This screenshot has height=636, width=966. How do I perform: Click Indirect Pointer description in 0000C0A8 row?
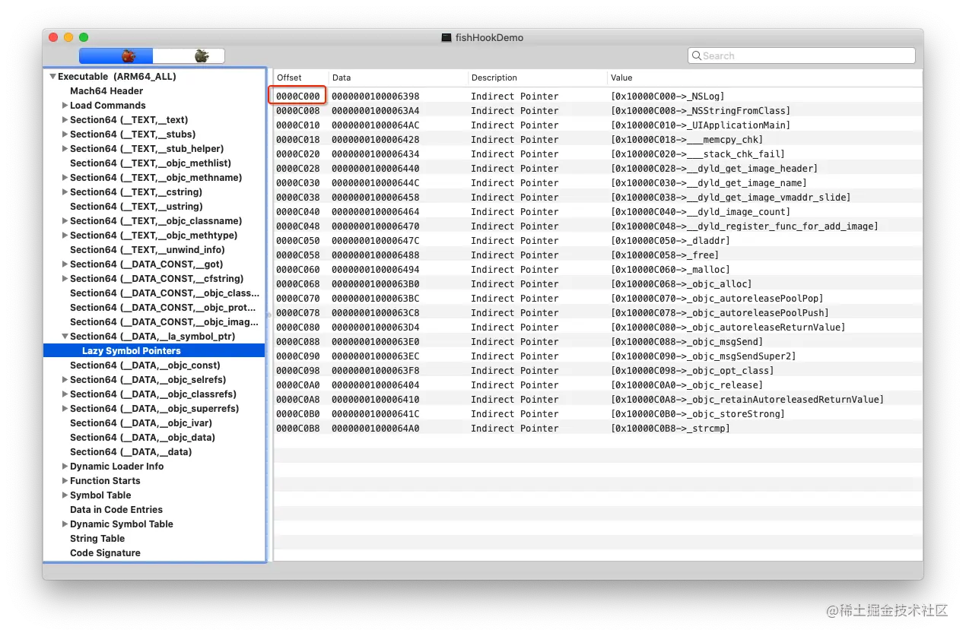pos(514,400)
